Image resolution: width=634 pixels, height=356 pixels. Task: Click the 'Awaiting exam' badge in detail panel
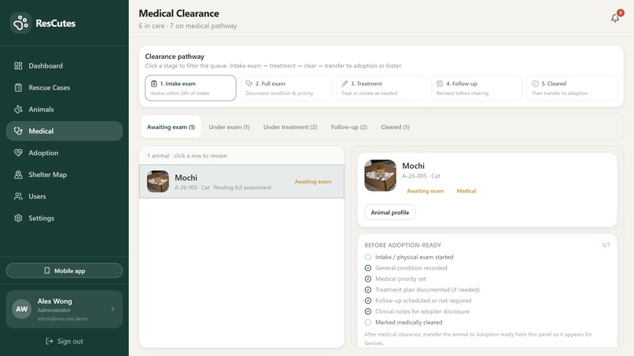click(x=425, y=191)
